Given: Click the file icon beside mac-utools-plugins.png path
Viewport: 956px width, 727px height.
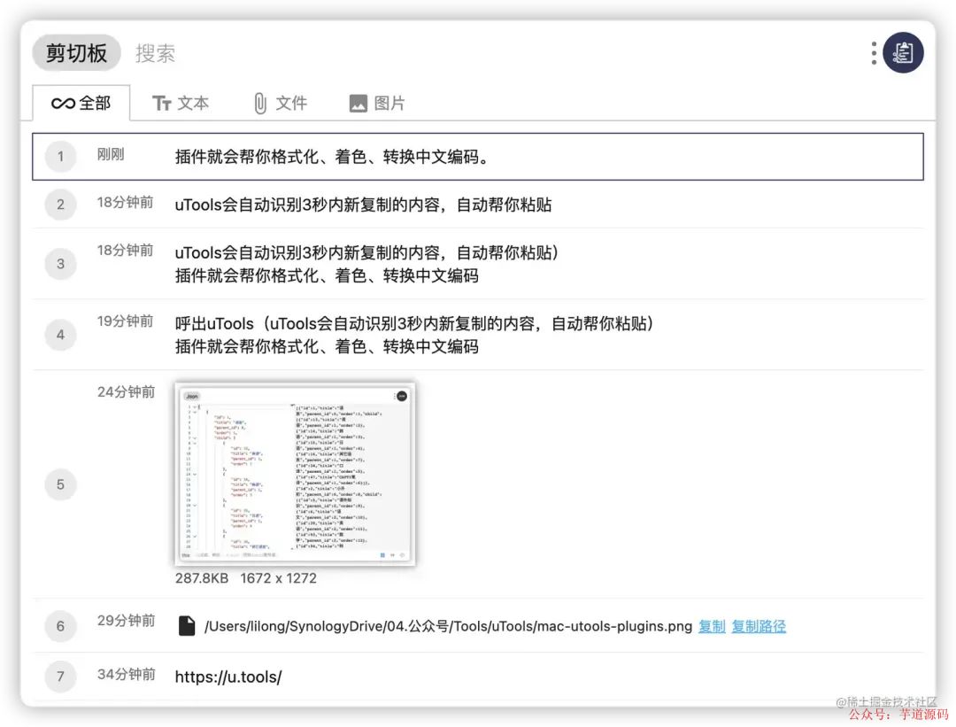Looking at the screenshot, I should (x=187, y=626).
